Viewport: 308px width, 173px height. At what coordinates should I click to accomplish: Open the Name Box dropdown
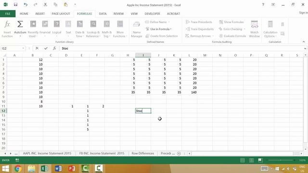click(x=23, y=48)
